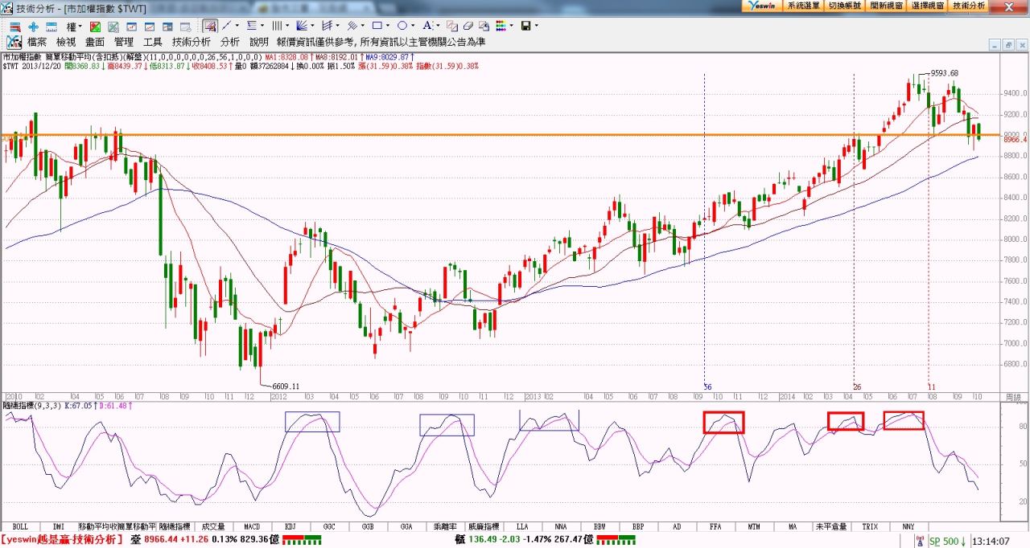Open the 權 dropdown in toolbar
Screen dimensions: 1030x548
click(72, 26)
